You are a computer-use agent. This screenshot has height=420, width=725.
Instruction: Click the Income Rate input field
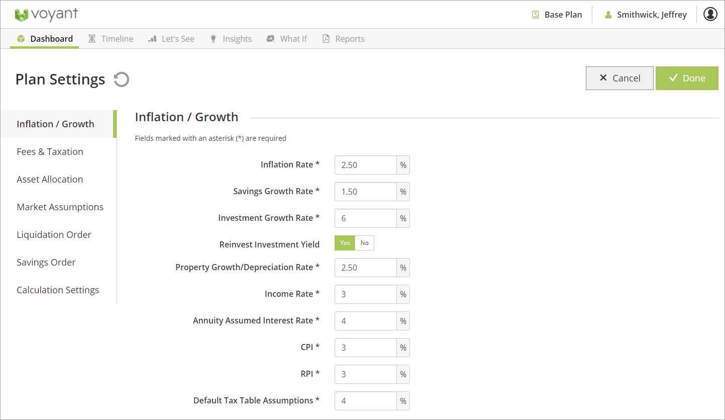(x=366, y=294)
